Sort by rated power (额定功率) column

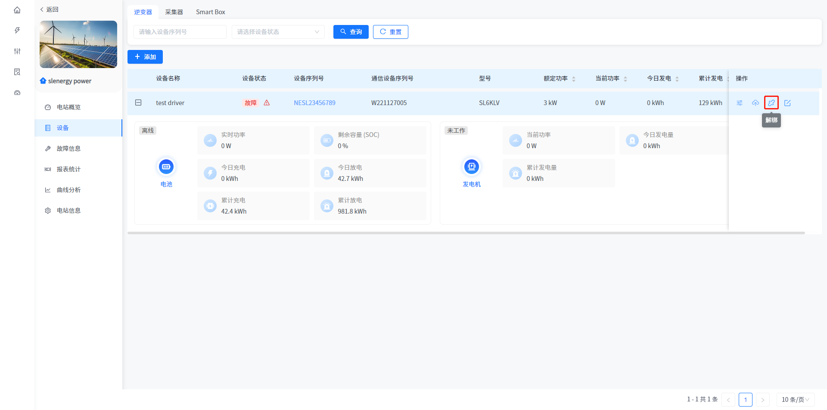click(574, 79)
